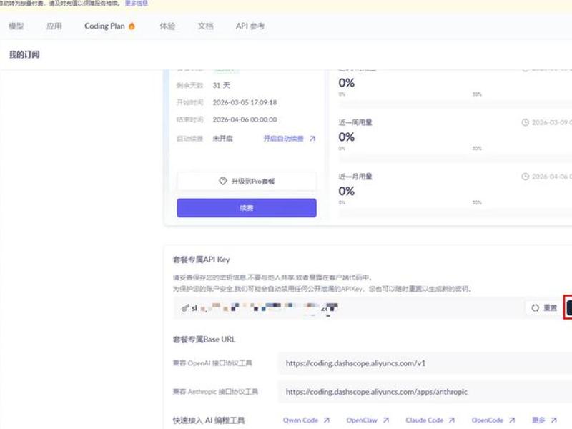This screenshot has width=572, height=429.
Task: Click the flame icon beside Coding Plan
Action: click(x=132, y=26)
